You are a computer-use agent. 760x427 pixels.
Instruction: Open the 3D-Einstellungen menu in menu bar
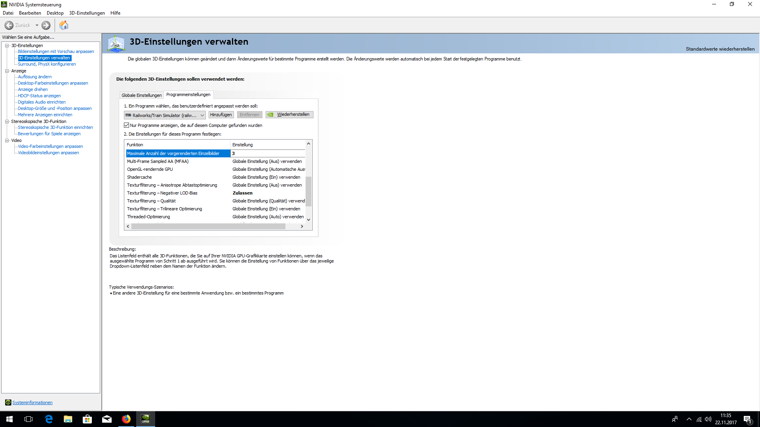[87, 13]
